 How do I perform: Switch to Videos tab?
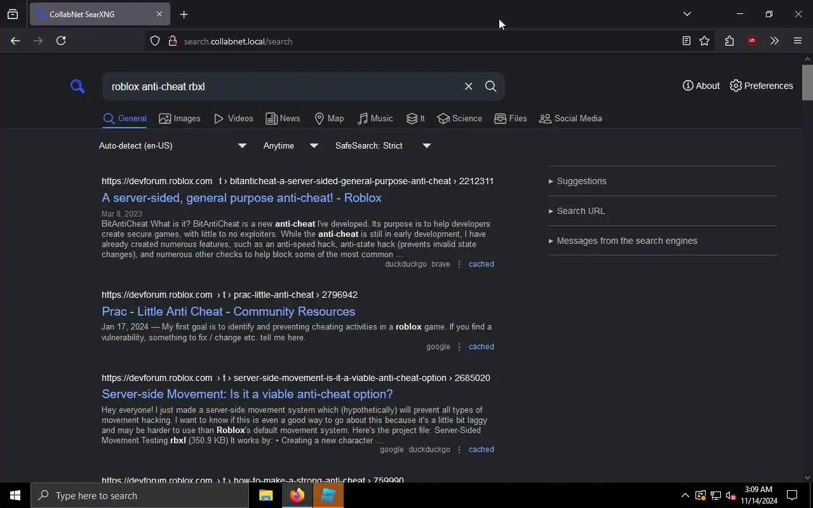click(234, 118)
